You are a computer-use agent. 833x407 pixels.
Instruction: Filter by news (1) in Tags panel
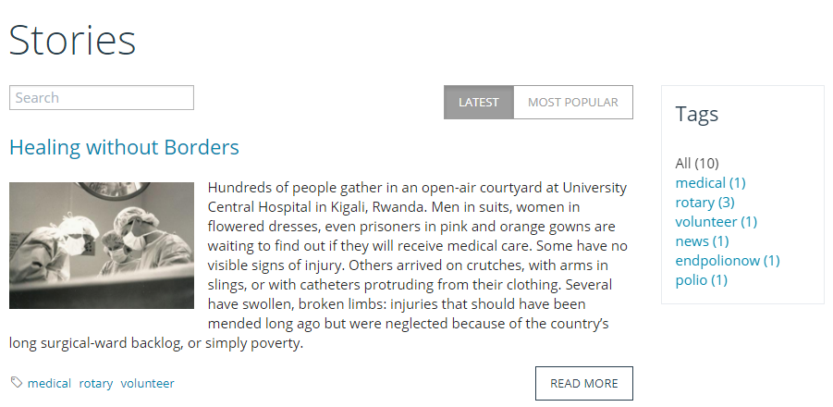(x=702, y=241)
